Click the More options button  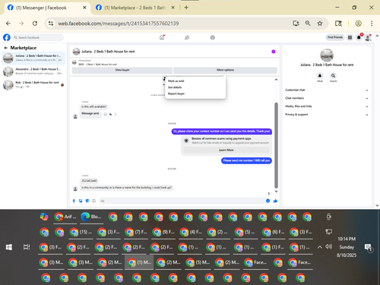[225, 70]
